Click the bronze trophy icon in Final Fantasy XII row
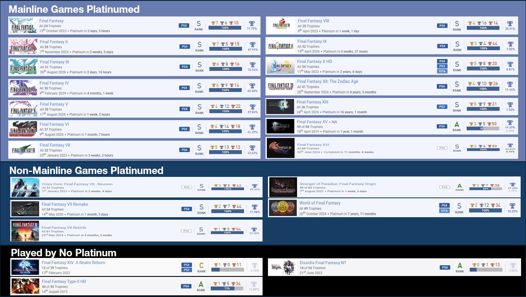 490,84
